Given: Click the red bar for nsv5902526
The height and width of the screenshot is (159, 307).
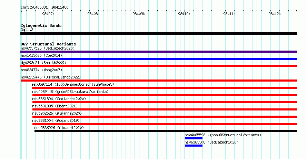Looking at the screenshot, I should (165, 117).
